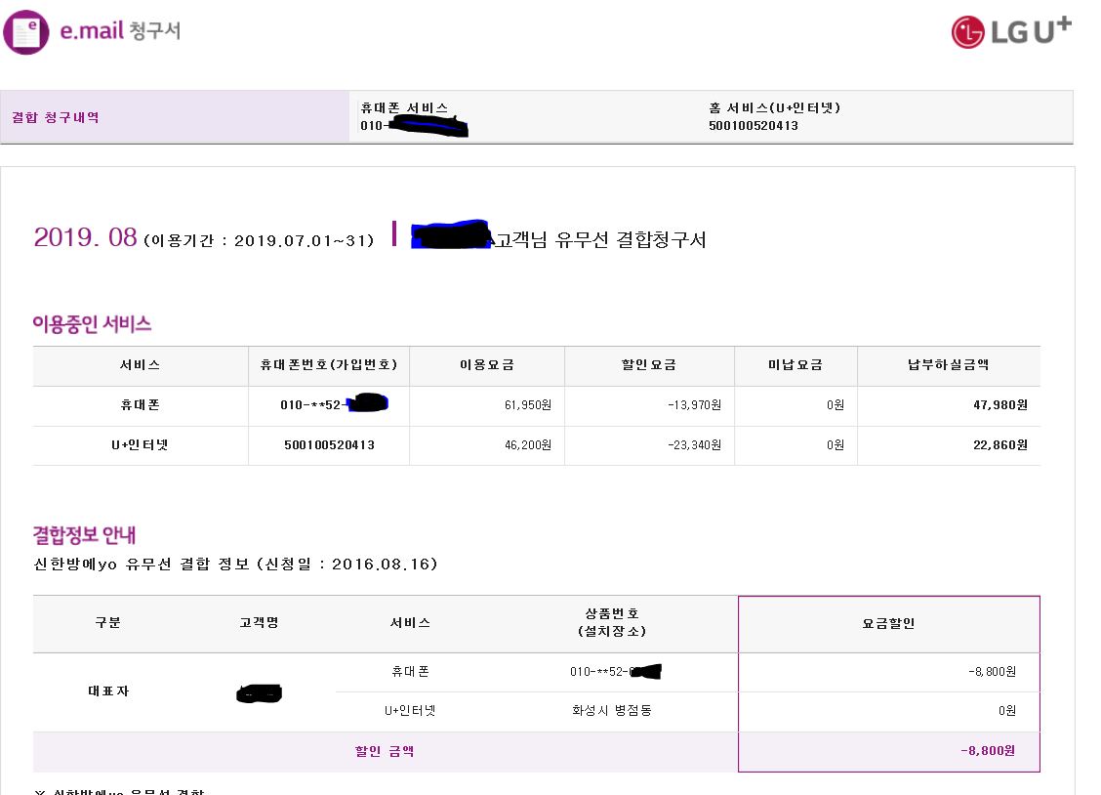Click the 대표자 cell
The height and width of the screenshot is (795, 1101).
[107, 691]
